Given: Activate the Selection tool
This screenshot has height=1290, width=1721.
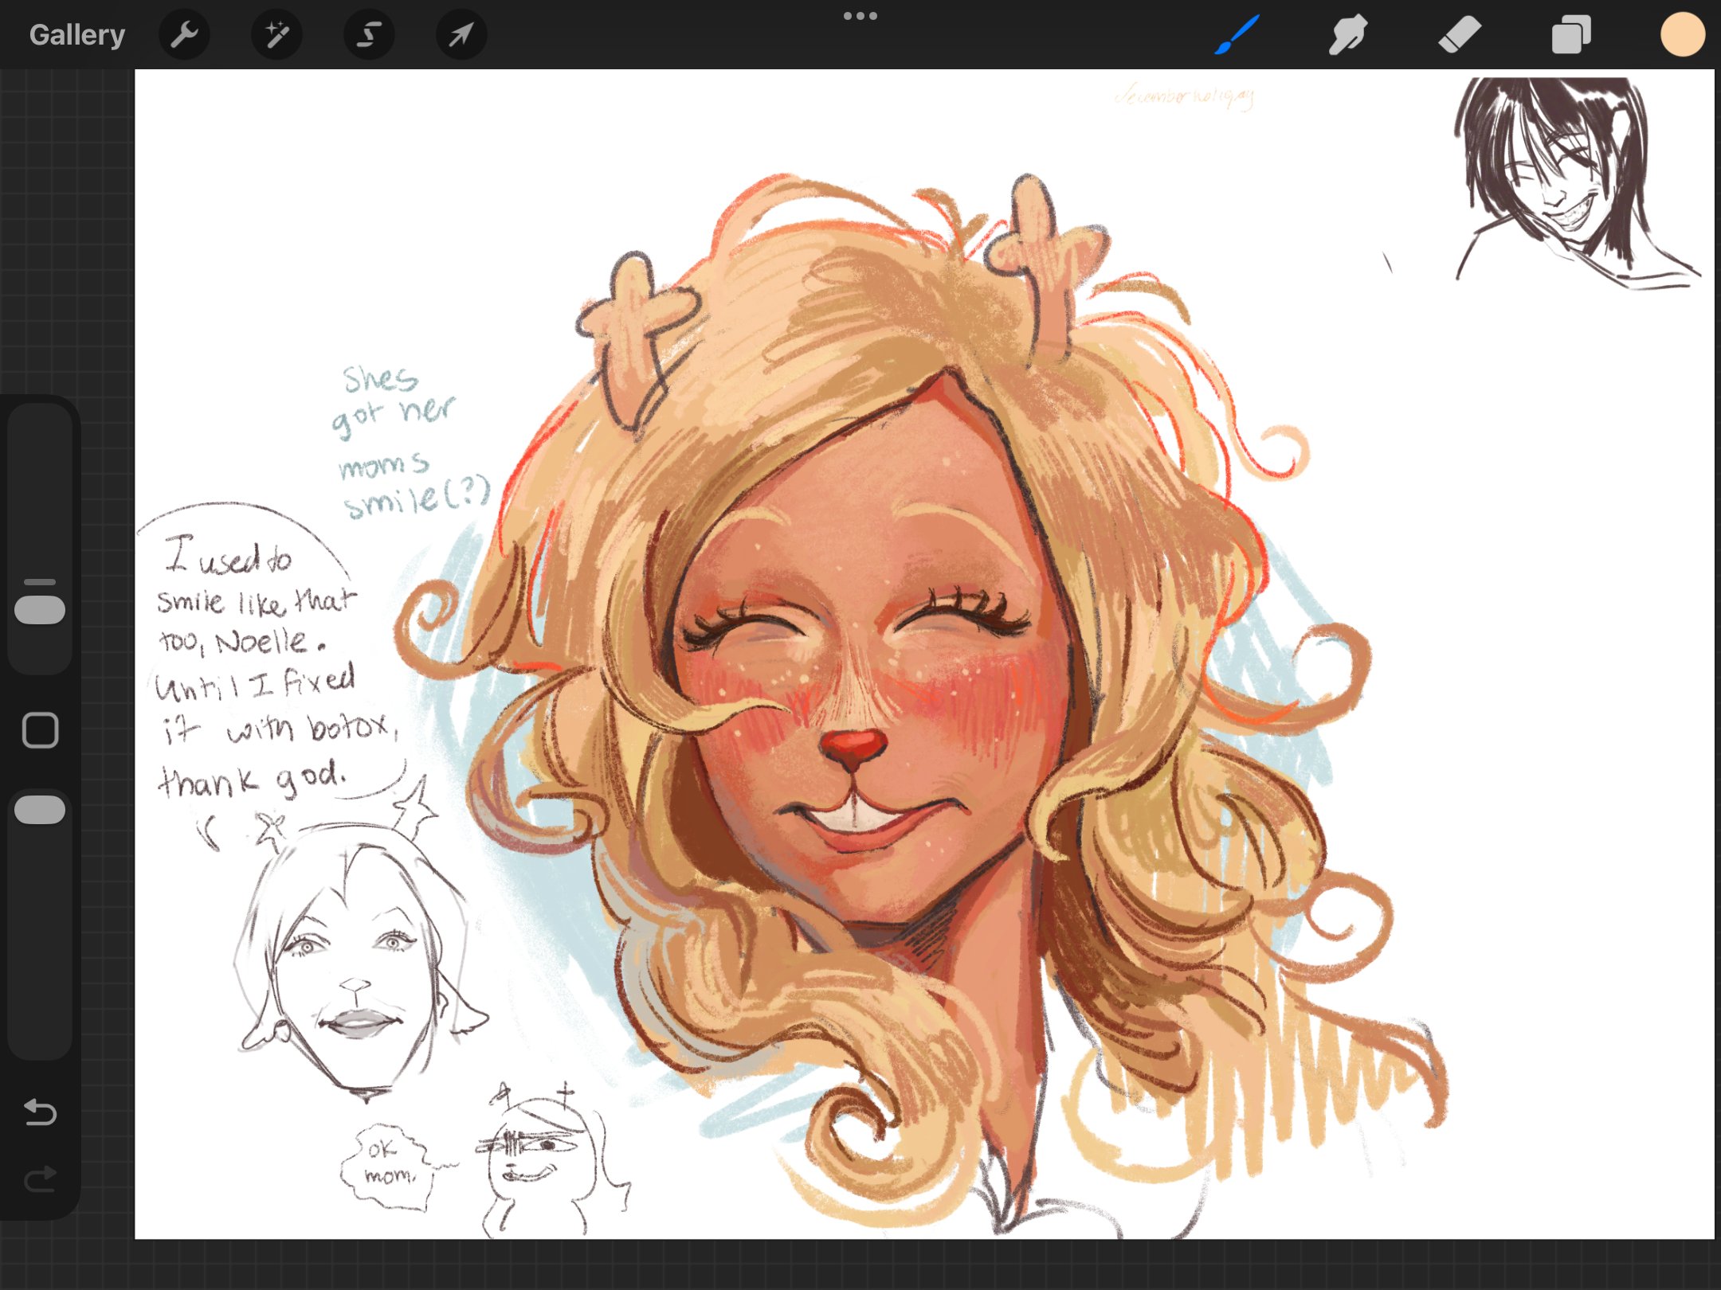Looking at the screenshot, I should click(369, 35).
